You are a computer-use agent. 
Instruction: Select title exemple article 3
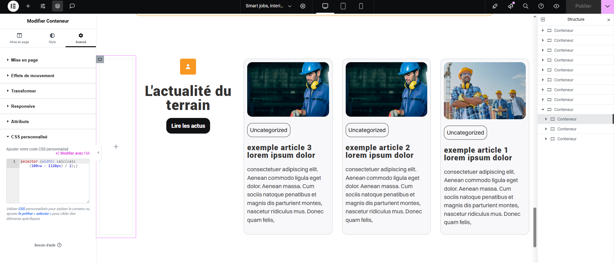click(281, 151)
